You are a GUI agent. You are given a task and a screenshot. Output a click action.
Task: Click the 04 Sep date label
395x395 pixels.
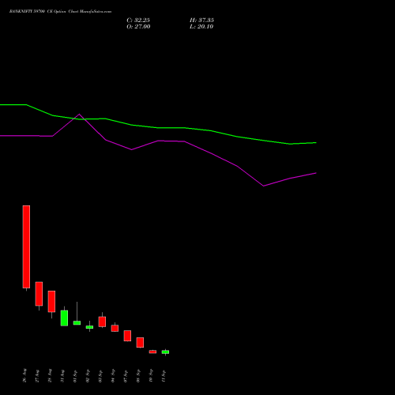coord(114,376)
